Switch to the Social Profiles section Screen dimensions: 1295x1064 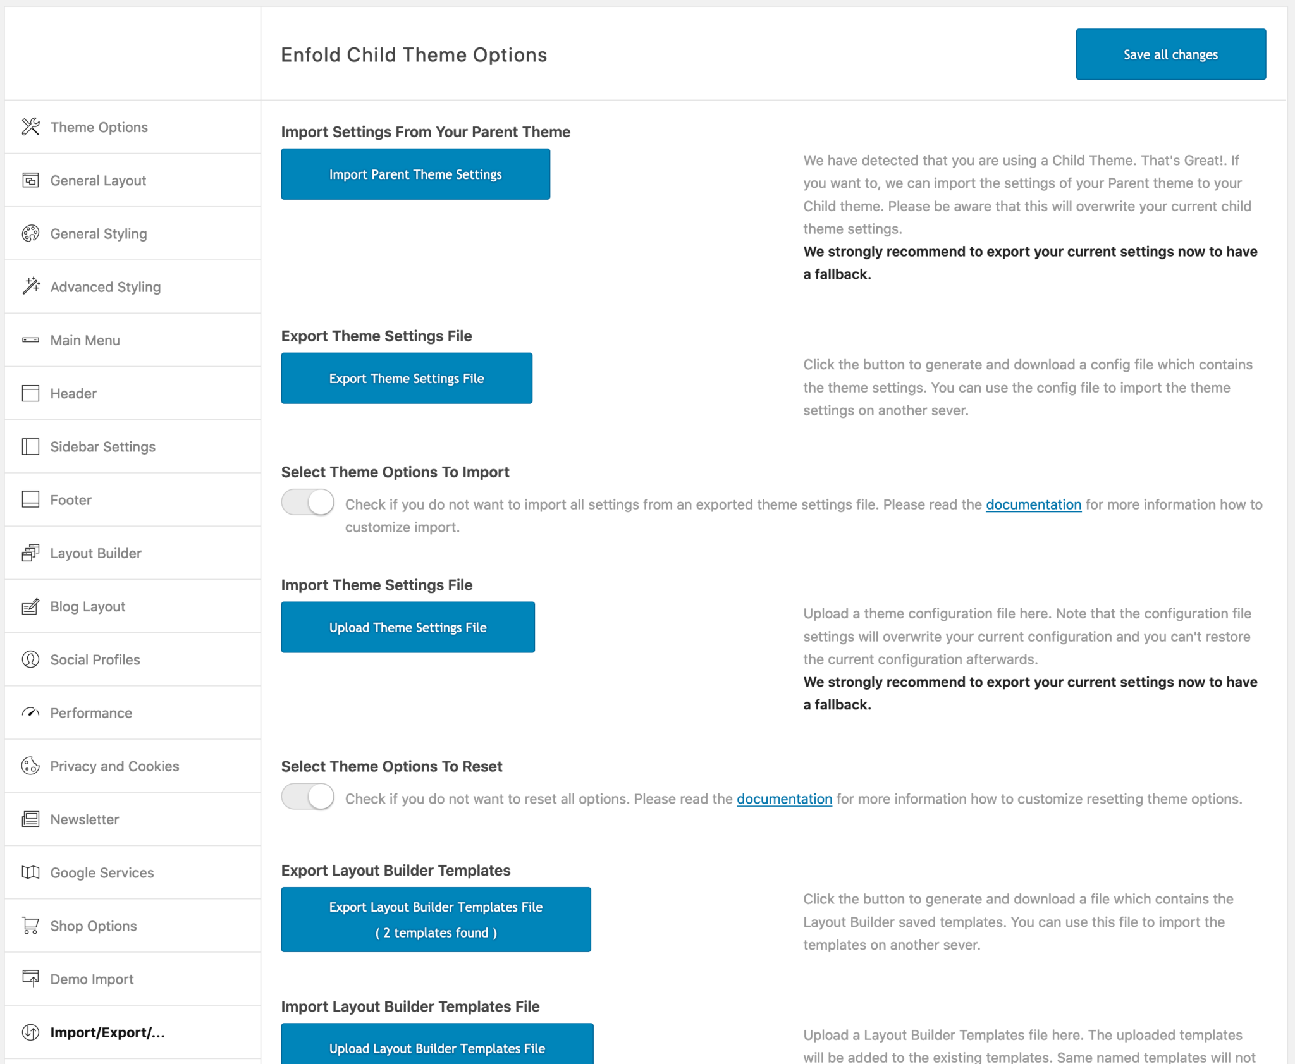[x=95, y=659]
